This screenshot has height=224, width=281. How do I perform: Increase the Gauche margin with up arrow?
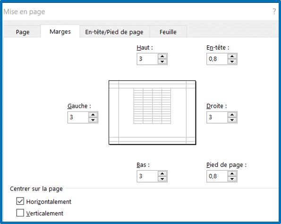[x=93, y=115]
